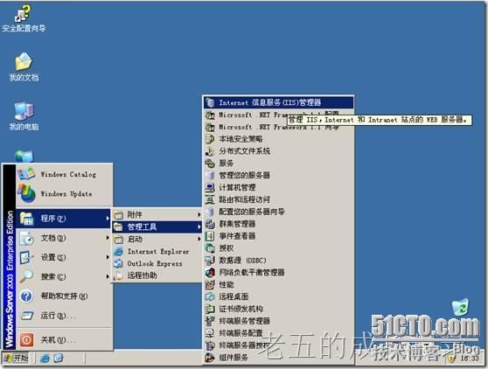The height and width of the screenshot is (369, 488).
Task: Open the 服务 menu entry
Action: point(278,163)
